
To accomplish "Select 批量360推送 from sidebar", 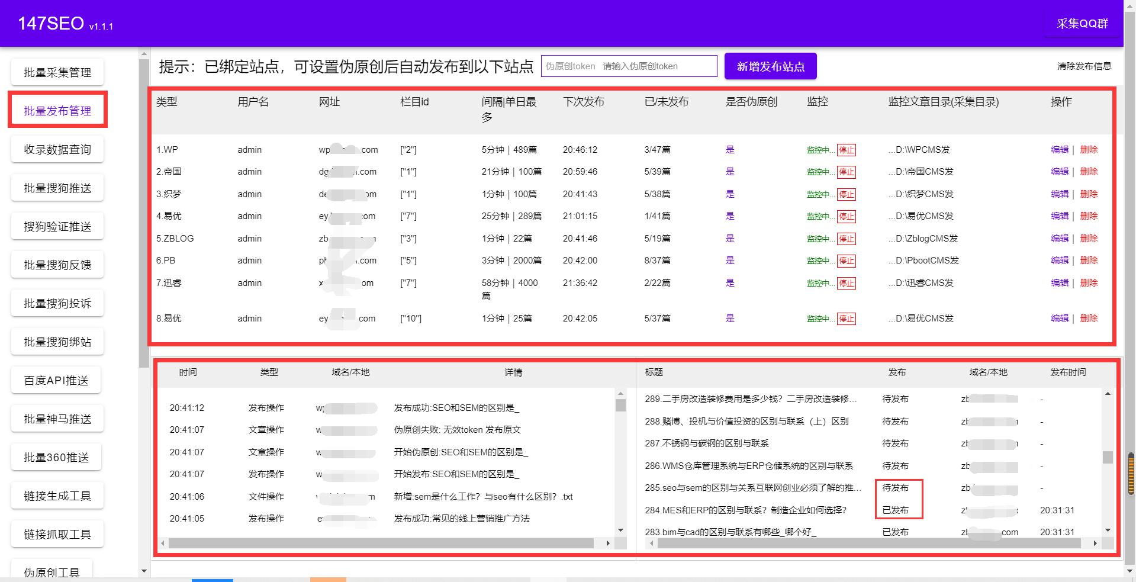I will point(57,456).
